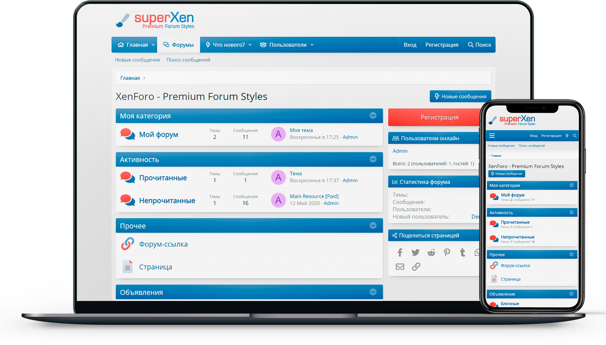Click Новые сообщения sub-nav link on laptop

coord(137,60)
